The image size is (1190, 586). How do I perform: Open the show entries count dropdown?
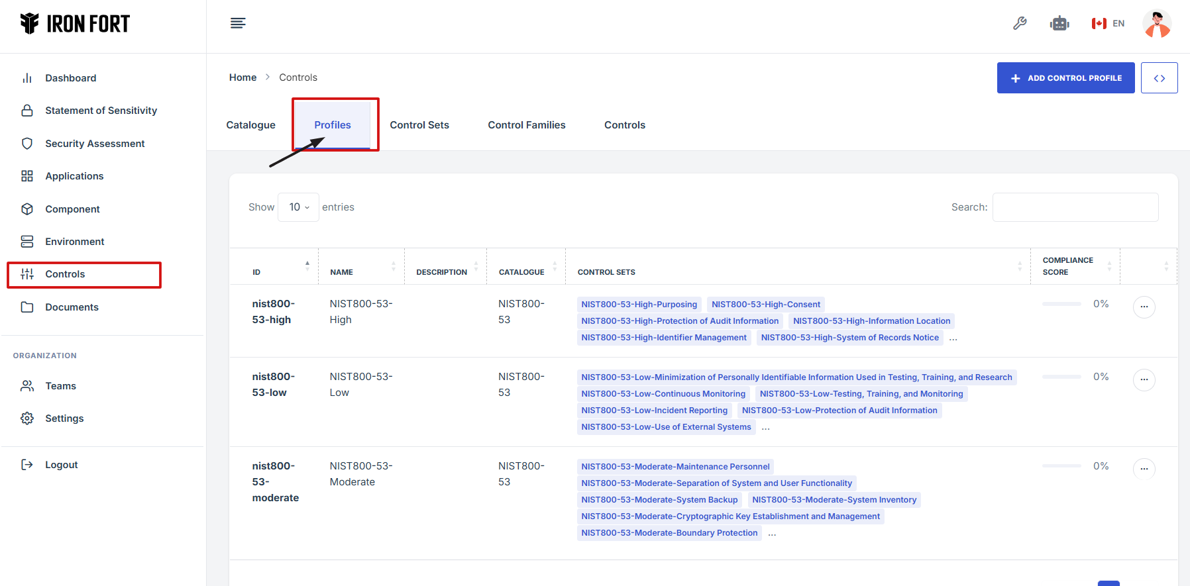coord(299,207)
